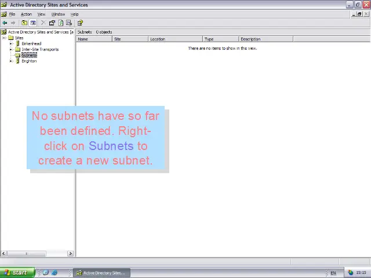Image resolution: width=371 pixels, height=278 pixels.
Task: Open Internet Explorer from Quick Launch
Action: point(54,273)
